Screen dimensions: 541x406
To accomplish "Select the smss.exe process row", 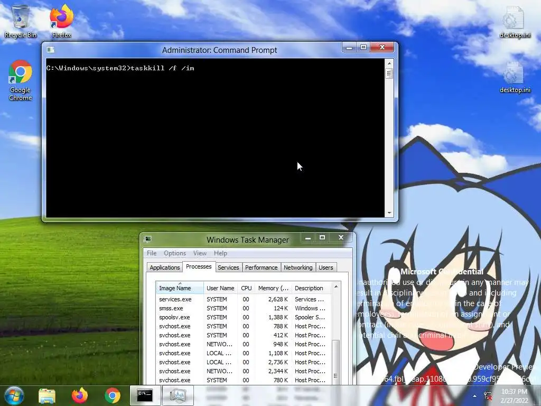I will point(243,308).
